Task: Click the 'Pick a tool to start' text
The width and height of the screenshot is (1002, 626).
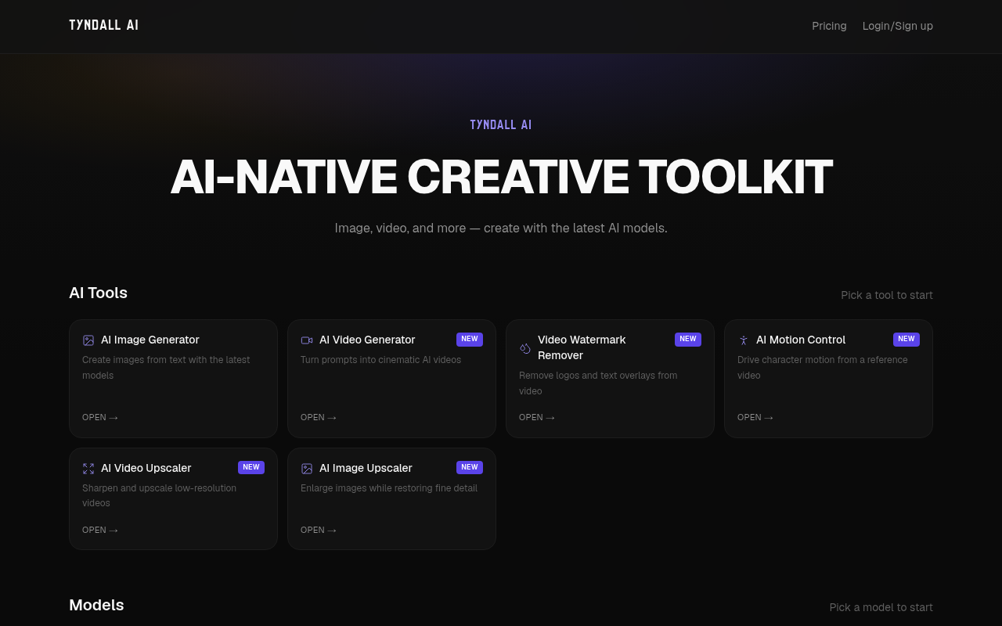Action: (887, 295)
